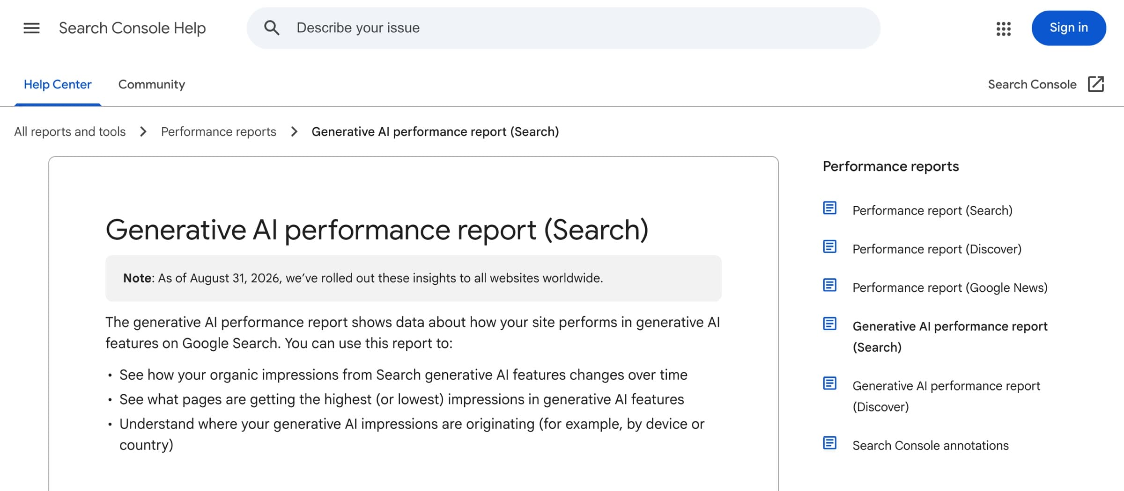Click the note about August 31, 2026
Screen dimensions: 1124x491
click(414, 278)
